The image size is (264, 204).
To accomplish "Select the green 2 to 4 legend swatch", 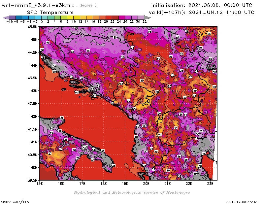I will tap(51, 17).
